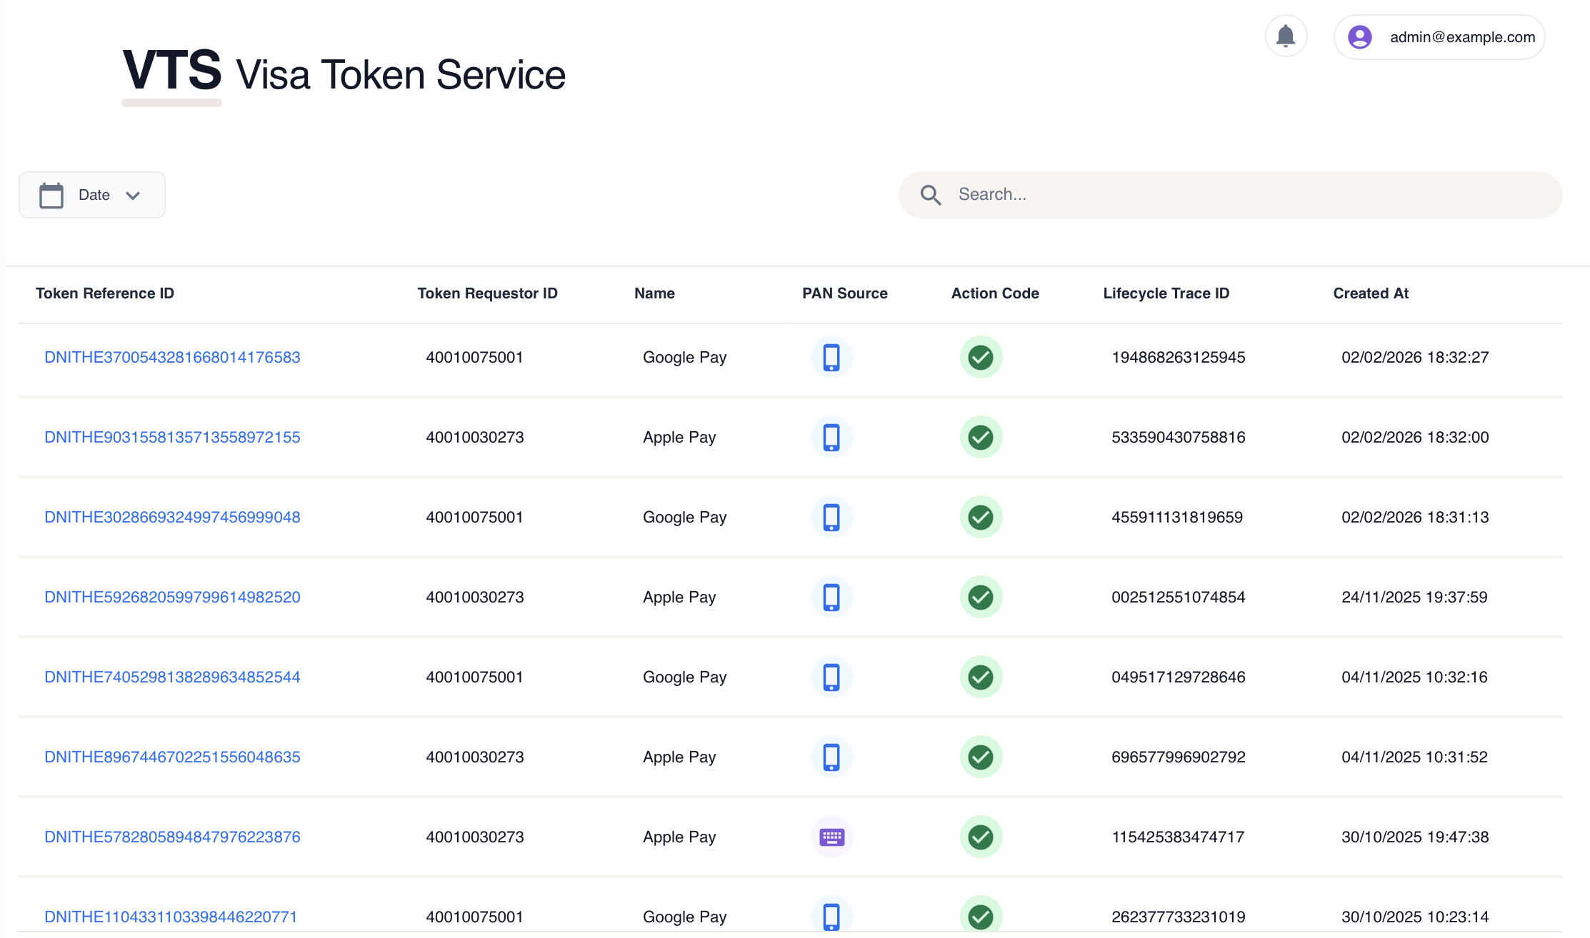Screen dimensions: 1590x938
Task: Sort by Created At column header
Action: click(x=1370, y=293)
